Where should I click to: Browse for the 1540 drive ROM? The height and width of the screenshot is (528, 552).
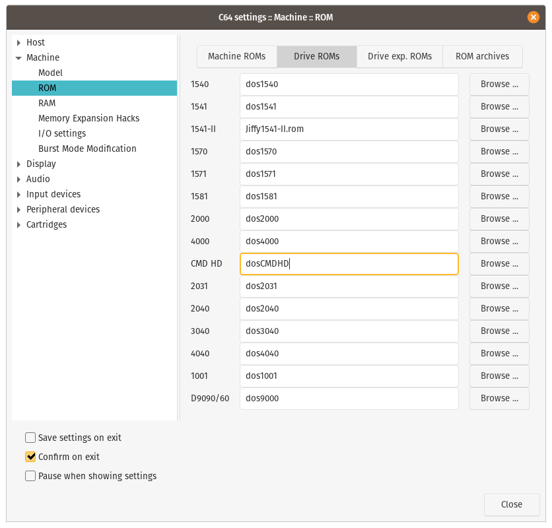tap(499, 84)
